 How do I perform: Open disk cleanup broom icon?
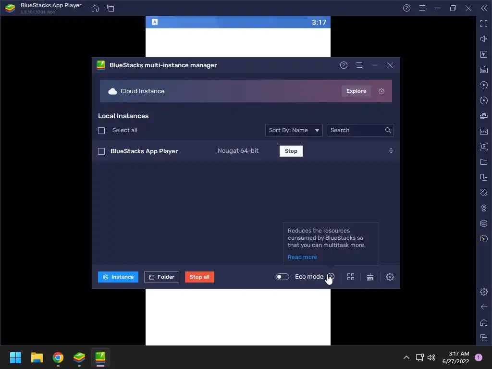[x=370, y=277]
